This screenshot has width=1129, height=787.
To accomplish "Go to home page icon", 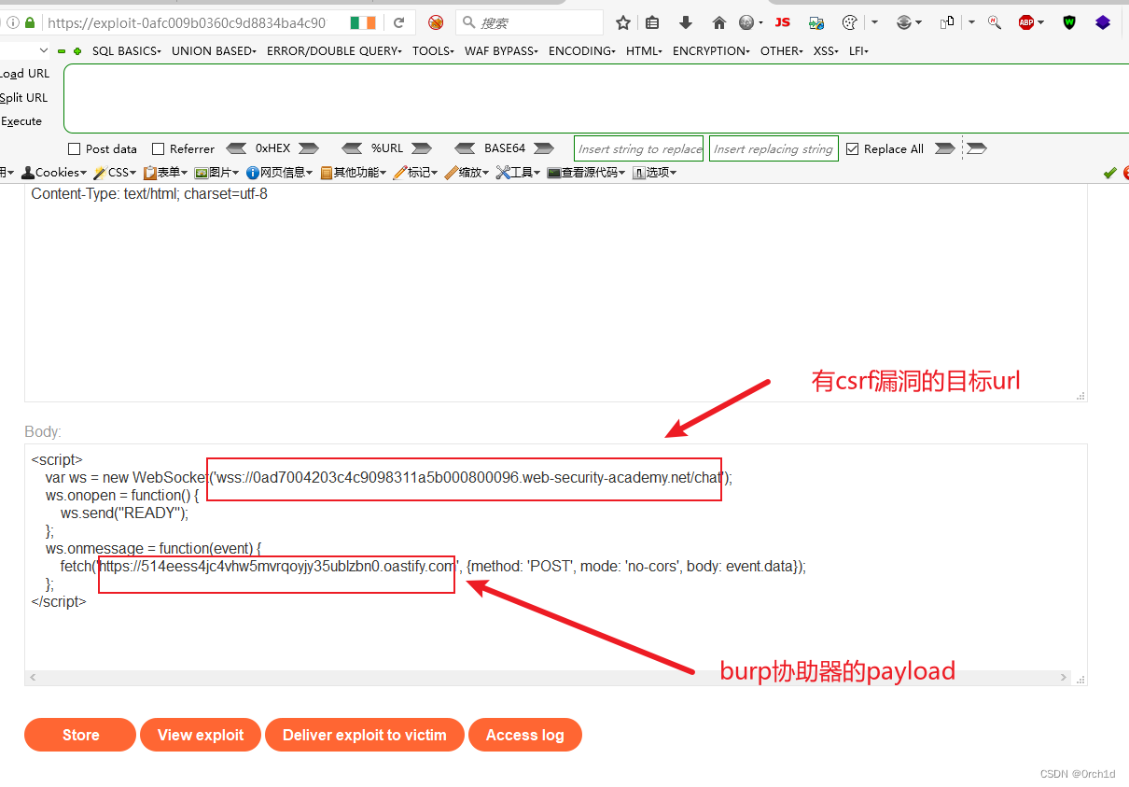I will tap(718, 22).
